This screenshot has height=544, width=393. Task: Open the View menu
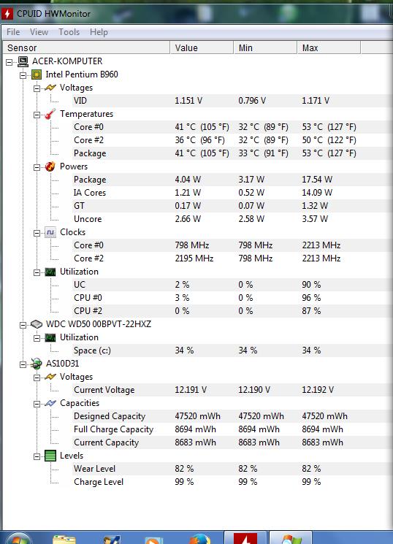[39, 32]
